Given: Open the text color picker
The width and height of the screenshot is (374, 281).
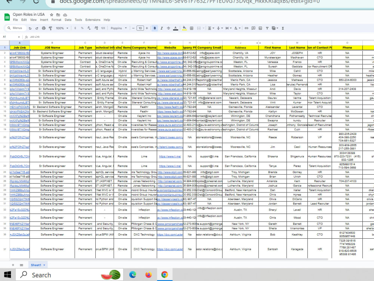Looking at the screenshot, I should tap(175, 28).
